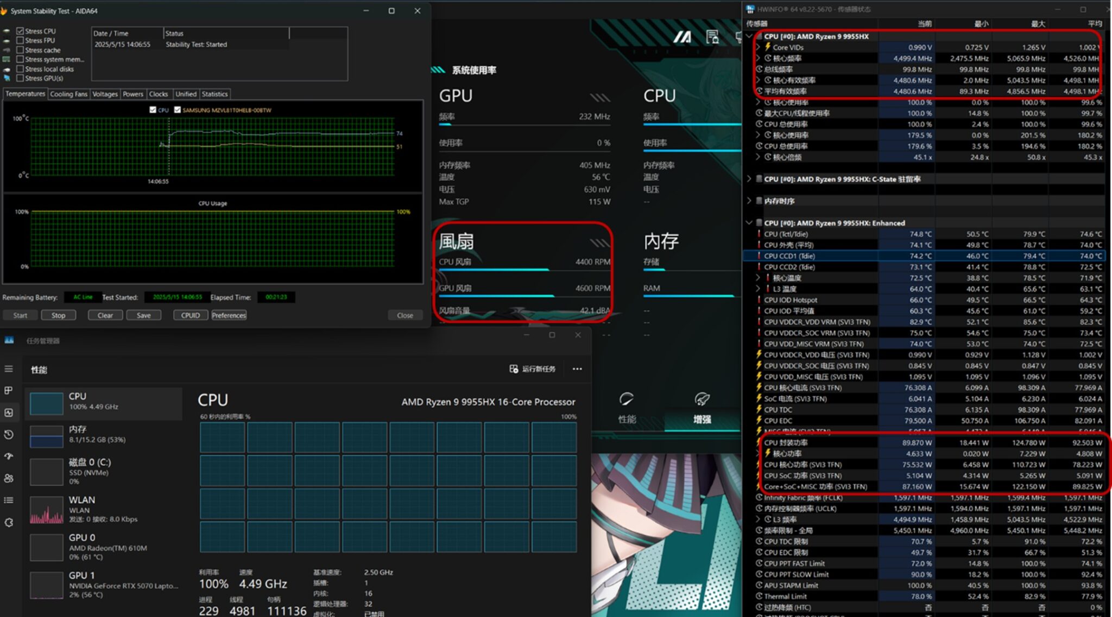Open Powers tab
This screenshot has height=617, width=1112.
click(x=132, y=94)
